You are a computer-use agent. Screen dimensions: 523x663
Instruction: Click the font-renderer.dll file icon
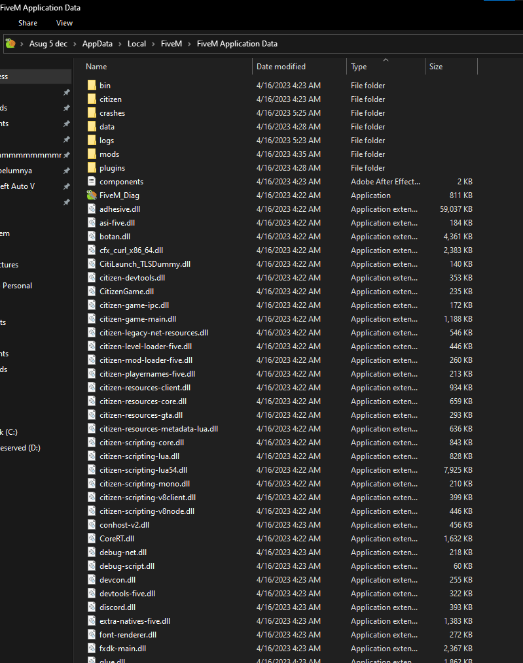click(92, 635)
